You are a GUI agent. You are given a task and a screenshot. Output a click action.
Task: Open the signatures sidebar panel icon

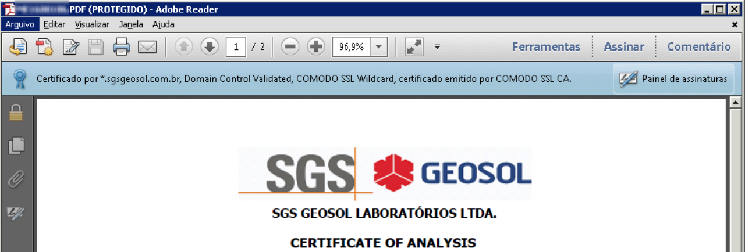tap(15, 213)
